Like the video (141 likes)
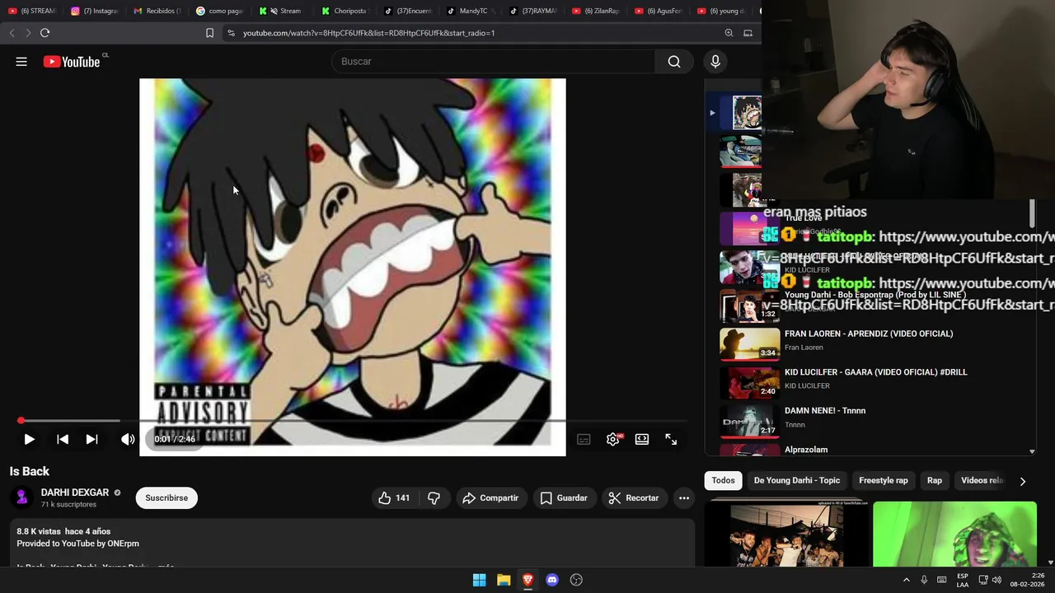The width and height of the screenshot is (1055, 593). 394,497
